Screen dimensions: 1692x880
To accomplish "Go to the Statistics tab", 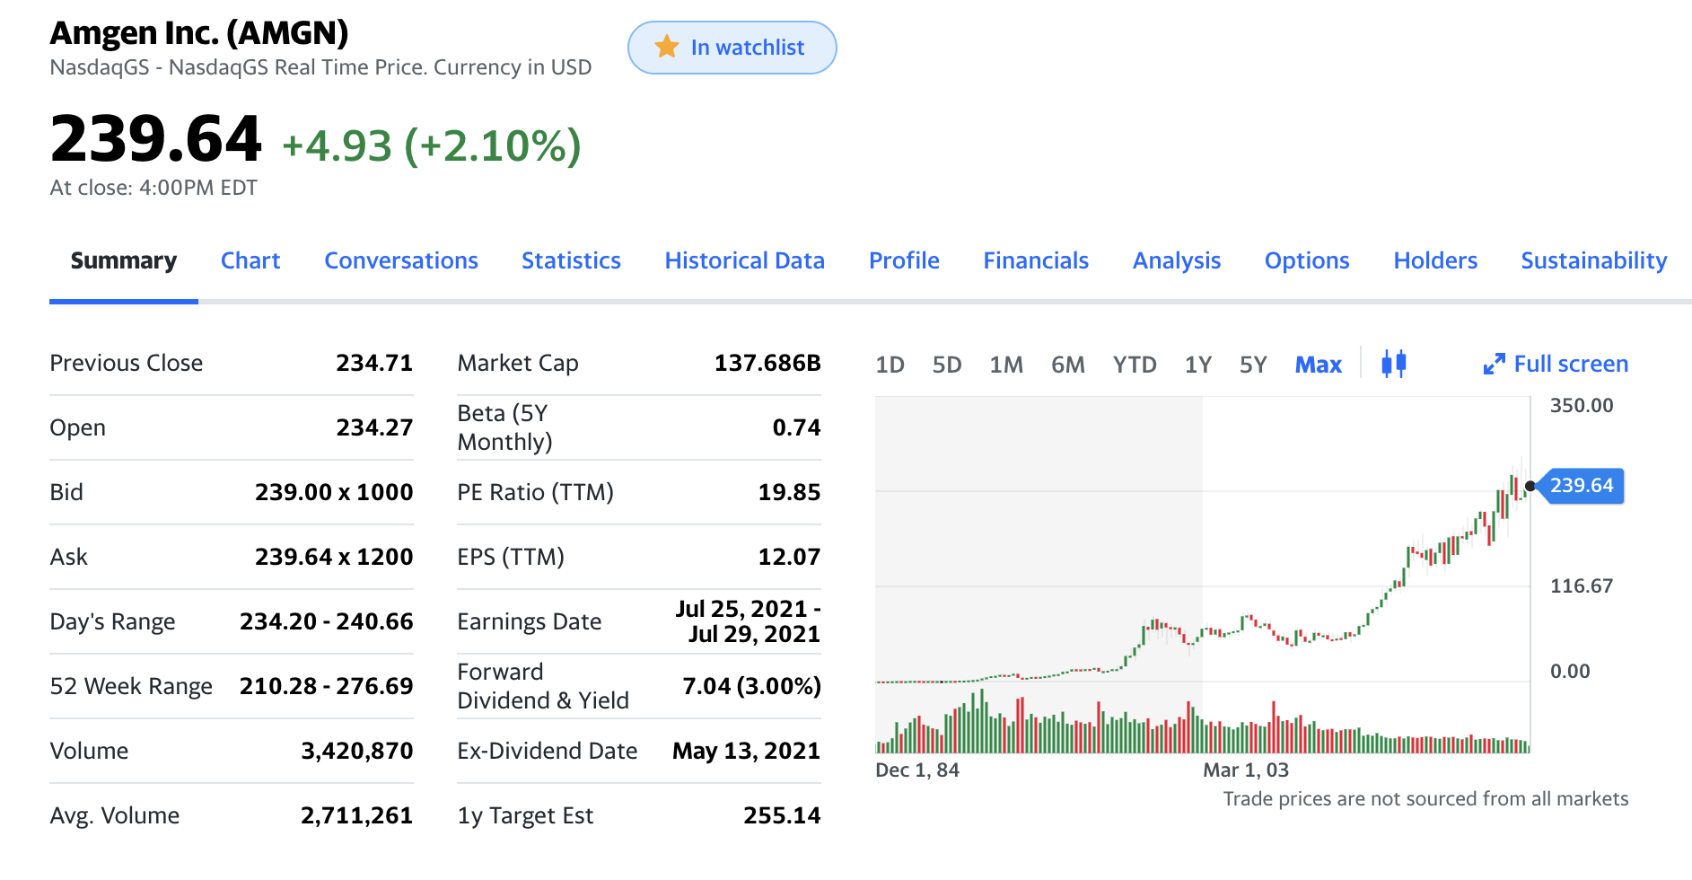I will coord(571,260).
